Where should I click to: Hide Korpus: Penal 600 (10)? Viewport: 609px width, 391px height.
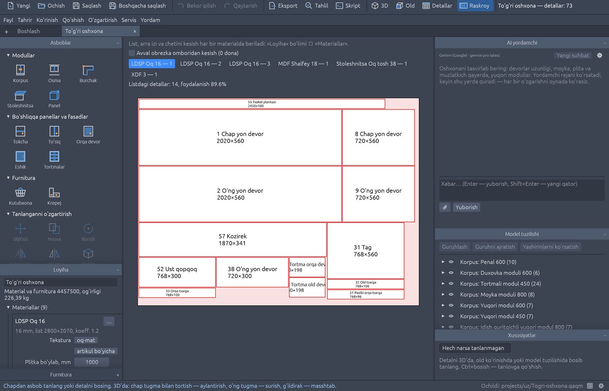(x=451, y=262)
